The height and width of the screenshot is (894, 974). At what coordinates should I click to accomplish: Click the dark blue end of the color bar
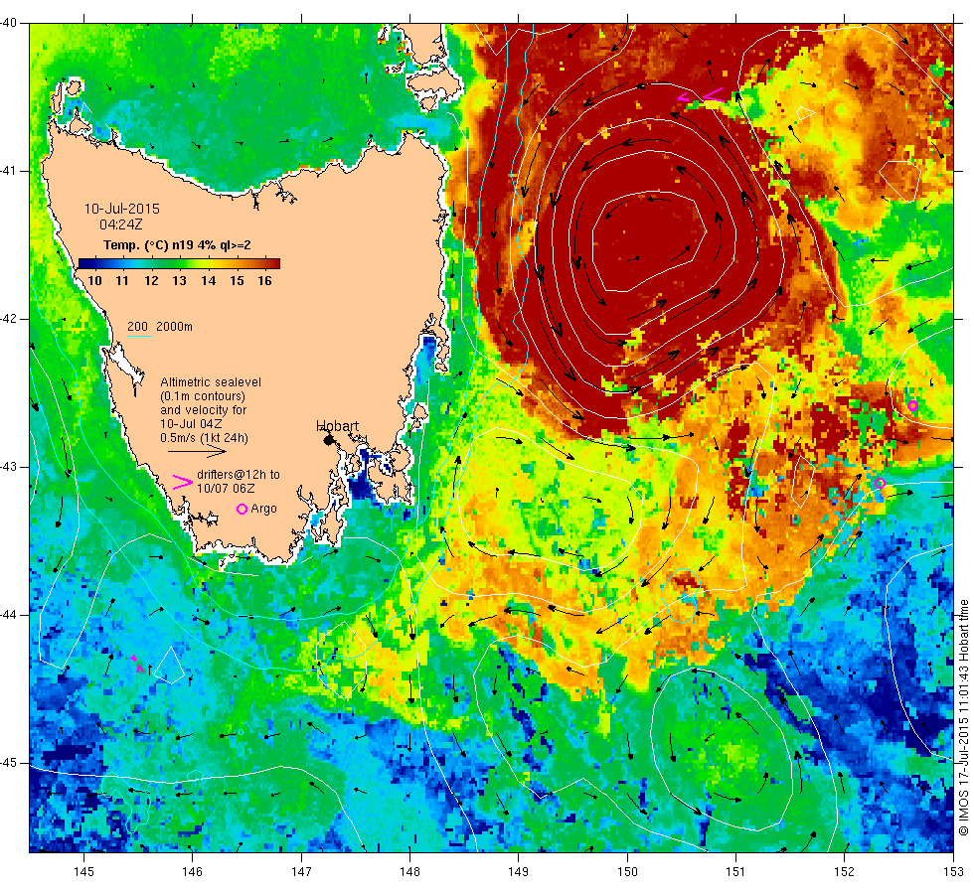click(x=83, y=263)
